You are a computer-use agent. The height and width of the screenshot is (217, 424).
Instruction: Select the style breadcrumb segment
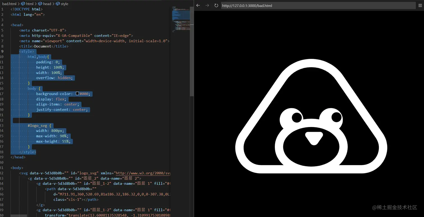pos(62,4)
